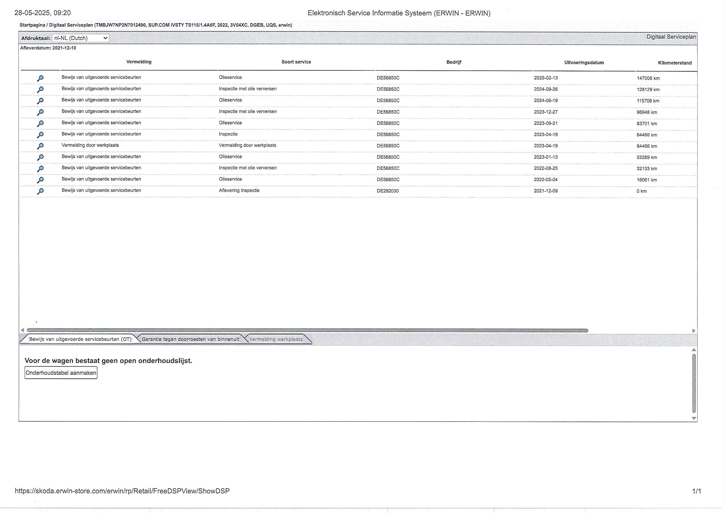Screen dimensions: 727x514
Task: Open details for Aflevering Inspectie row
Action: [x=40, y=191]
